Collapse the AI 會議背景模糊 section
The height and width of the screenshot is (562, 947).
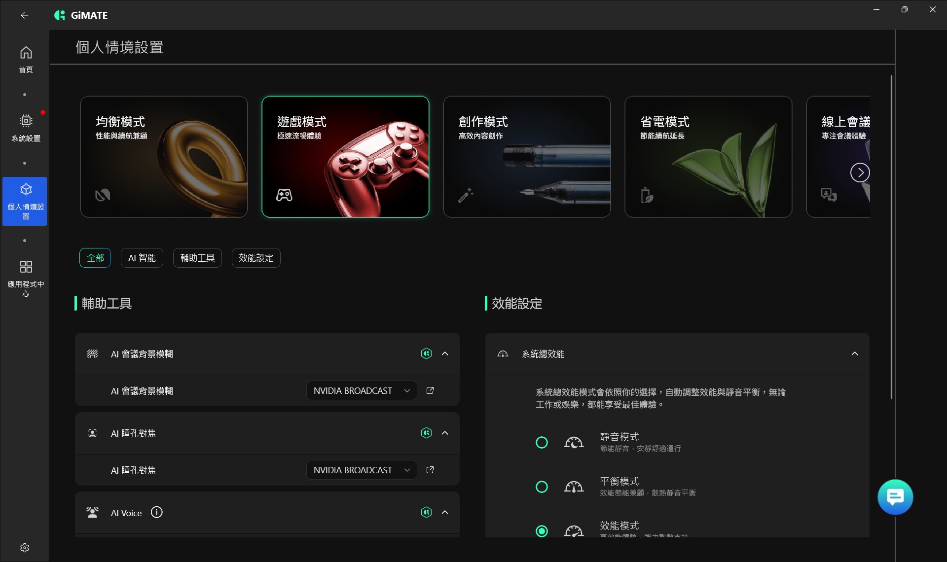pyautogui.click(x=445, y=354)
